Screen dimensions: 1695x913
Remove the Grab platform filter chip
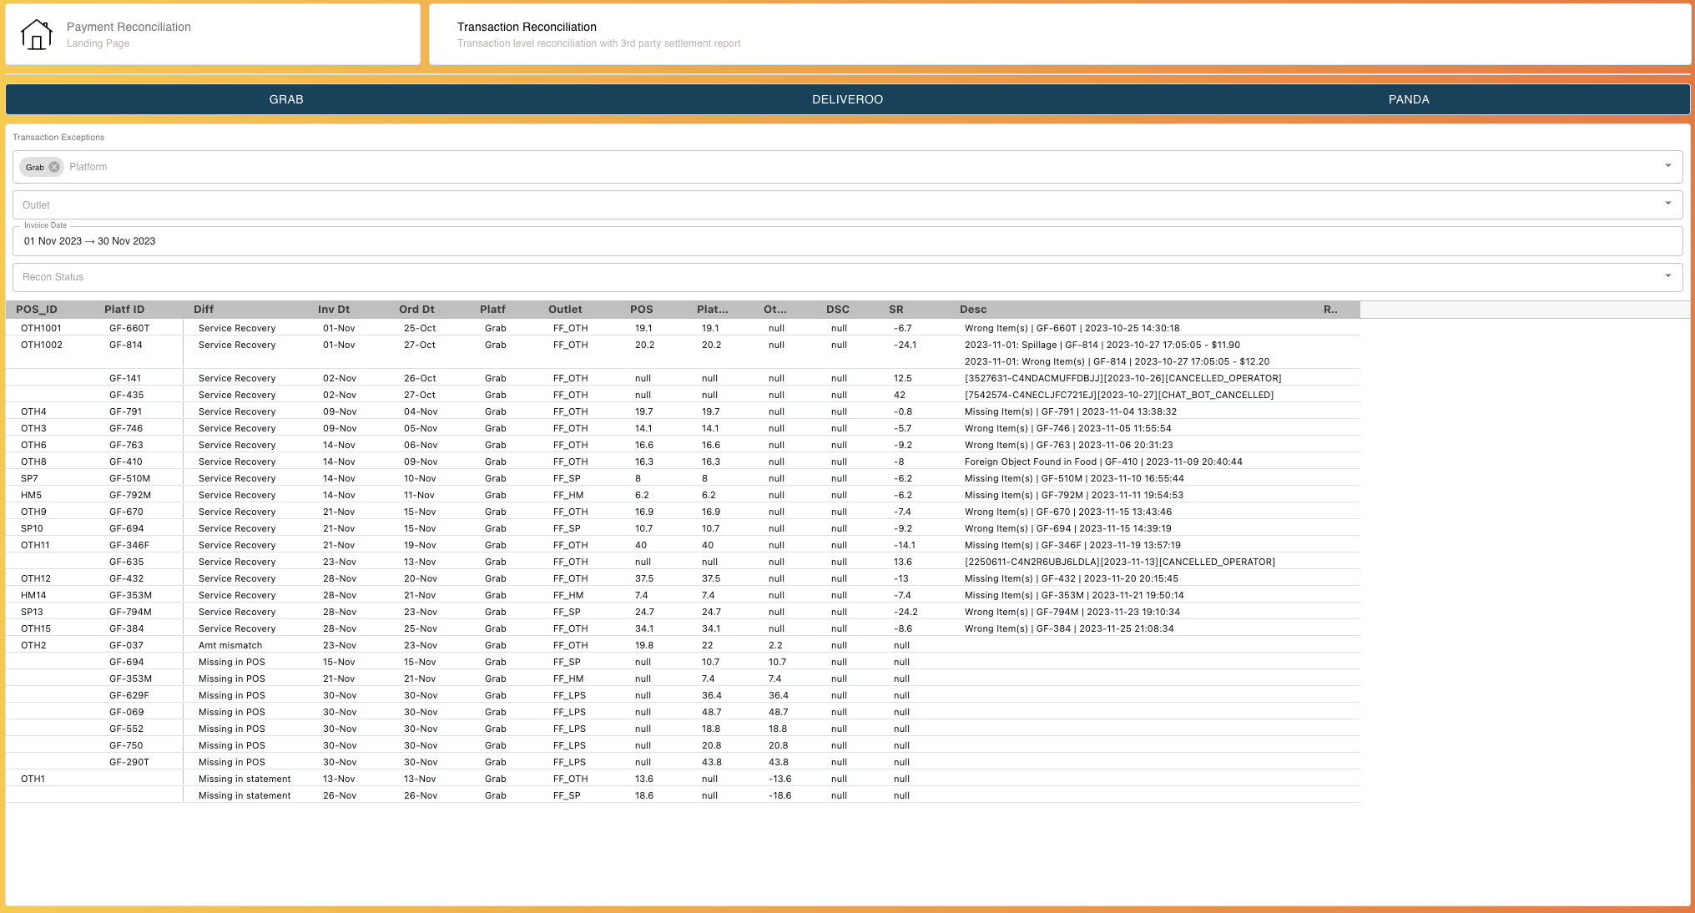click(54, 167)
